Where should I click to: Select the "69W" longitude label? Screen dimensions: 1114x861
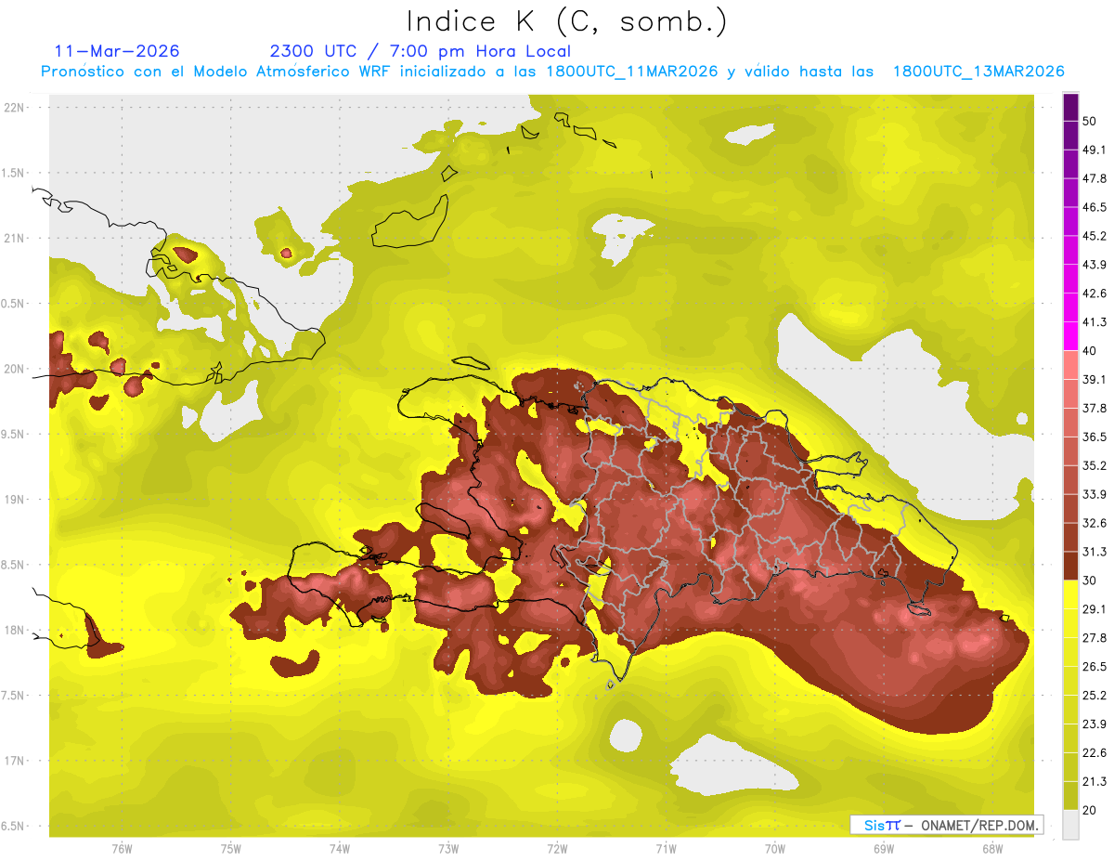coord(884,849)
